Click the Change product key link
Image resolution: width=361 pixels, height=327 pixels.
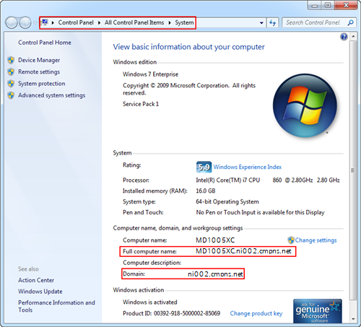[256, 313]
